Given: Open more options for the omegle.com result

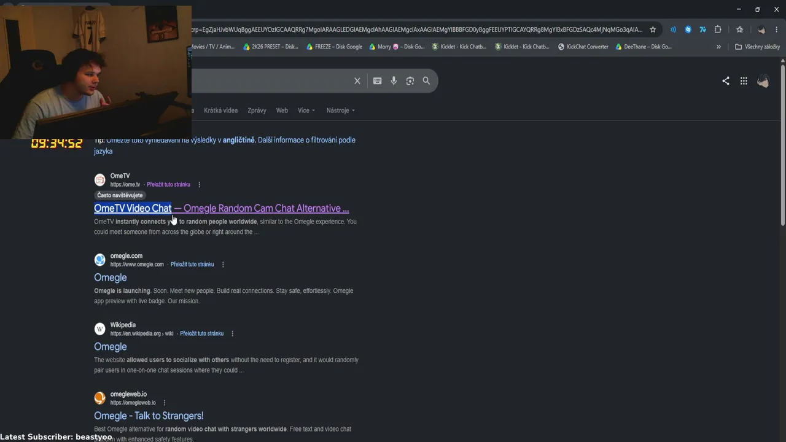Looking at the screenshot, I should click(x=223, y=265).
